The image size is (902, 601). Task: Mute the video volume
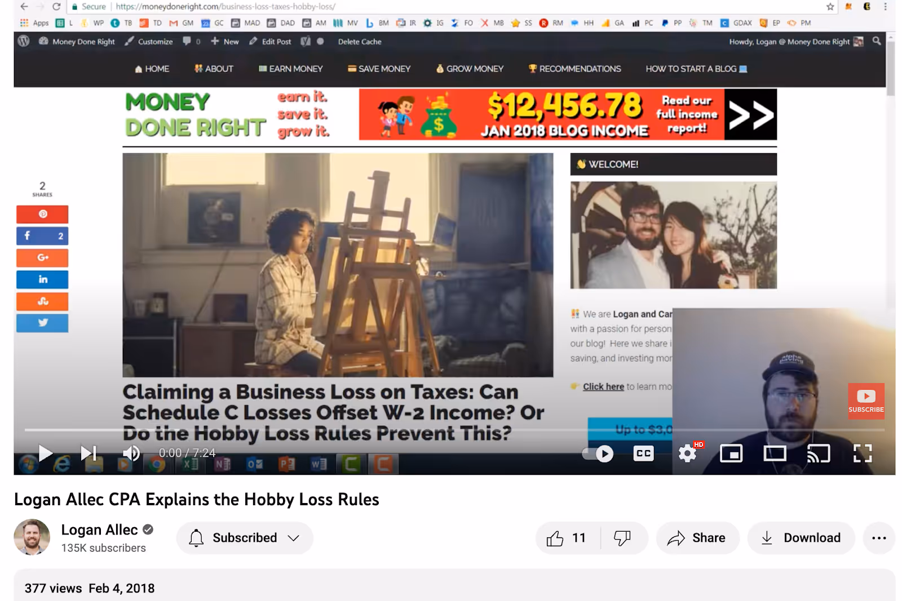click(131, 453)
